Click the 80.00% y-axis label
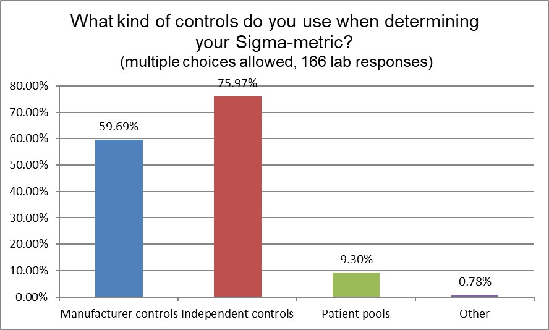 pyautogui.click(x=28, y=87)
